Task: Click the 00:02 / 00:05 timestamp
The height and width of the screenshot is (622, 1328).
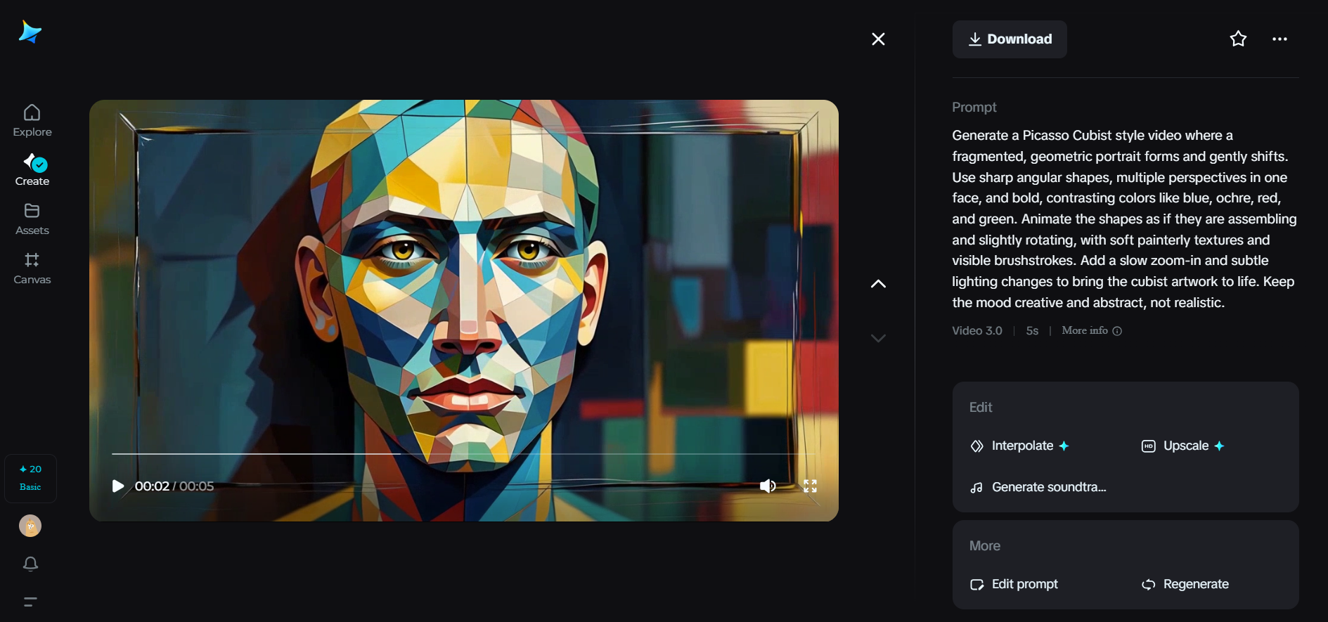Action: [174, 486]
